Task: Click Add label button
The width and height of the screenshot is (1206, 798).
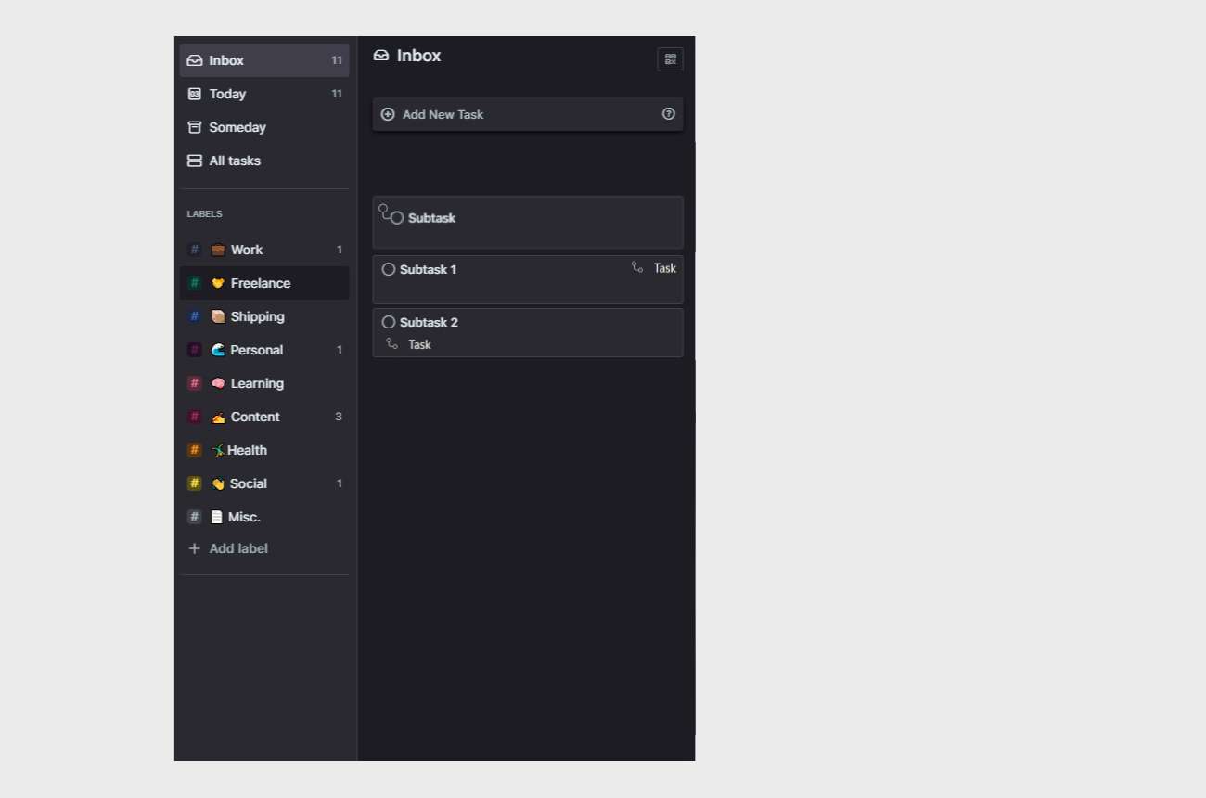Action: (x=228, y=548)
